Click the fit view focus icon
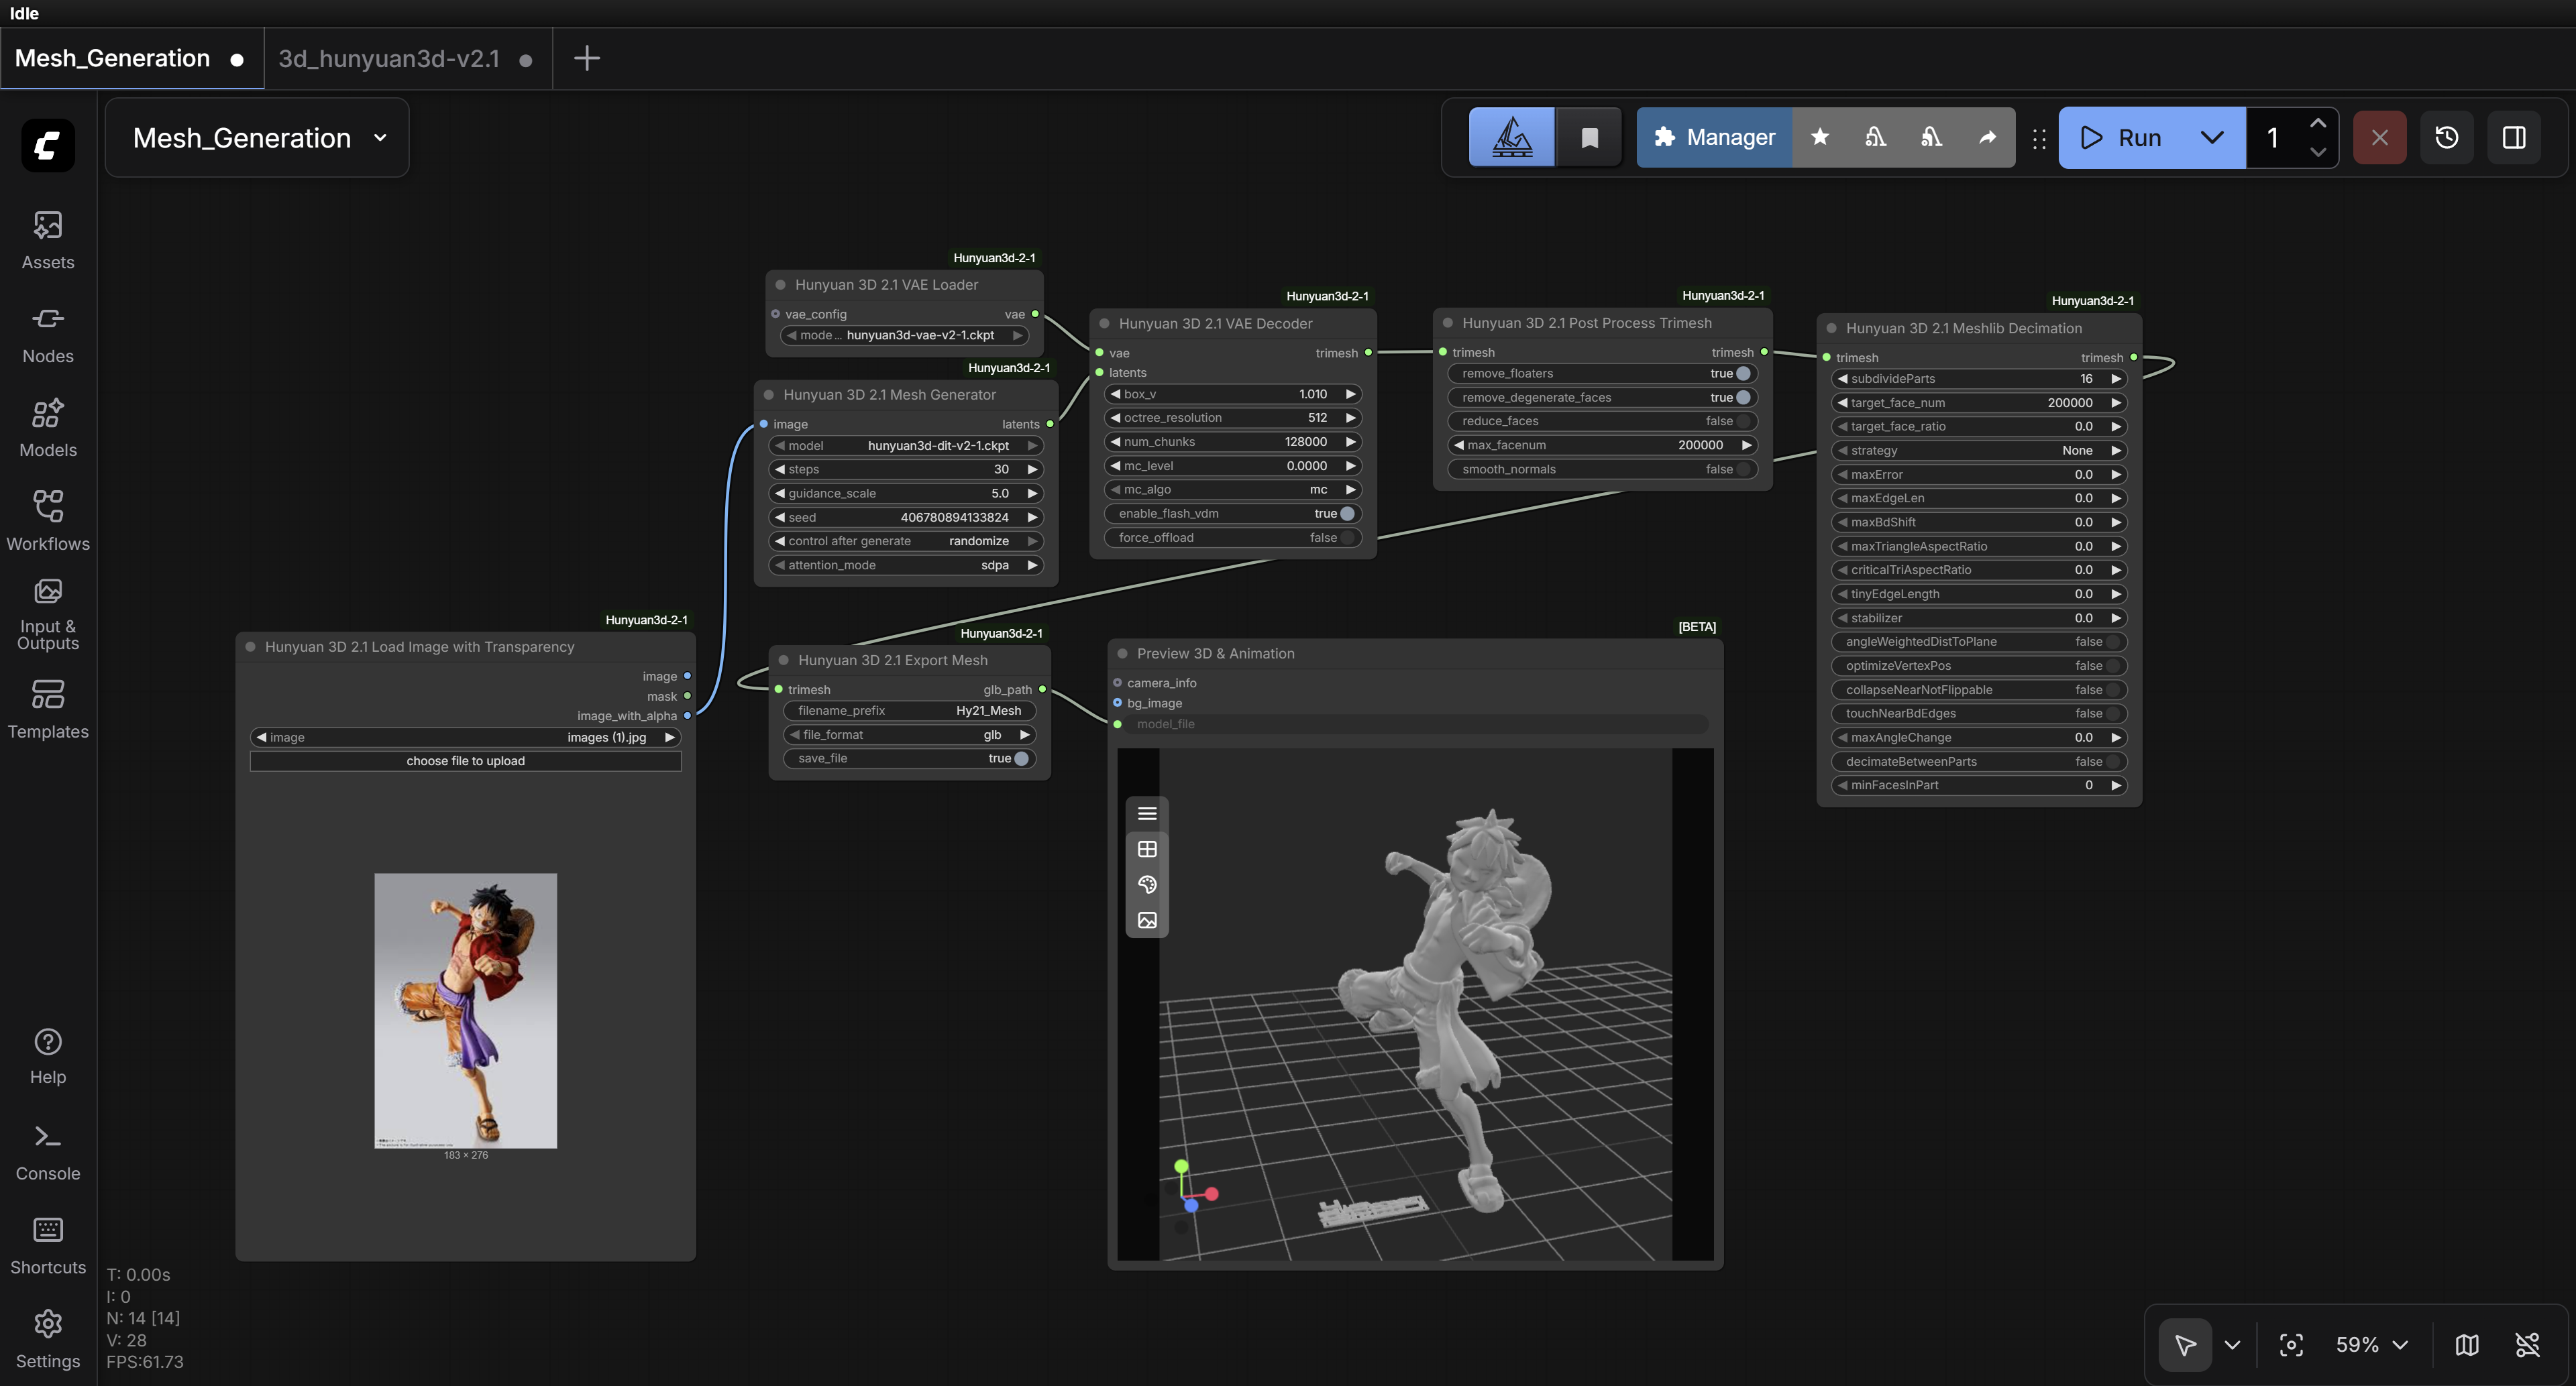Image resolution: width=2576 pixels, height=1386 pixels. 2291,1345
